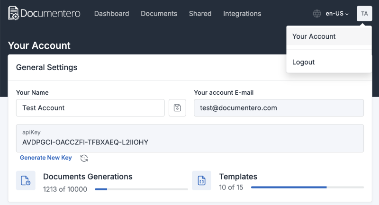Image resolution: width=379 pixels, height=205 pixels.
Task: Open the Documents nav item
Action: click(x=159, y=14)
